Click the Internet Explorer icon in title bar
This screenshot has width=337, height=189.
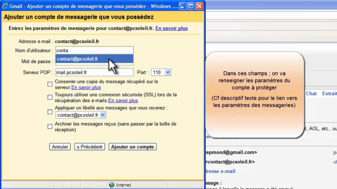pyautogui.click(x=5, y=6)
